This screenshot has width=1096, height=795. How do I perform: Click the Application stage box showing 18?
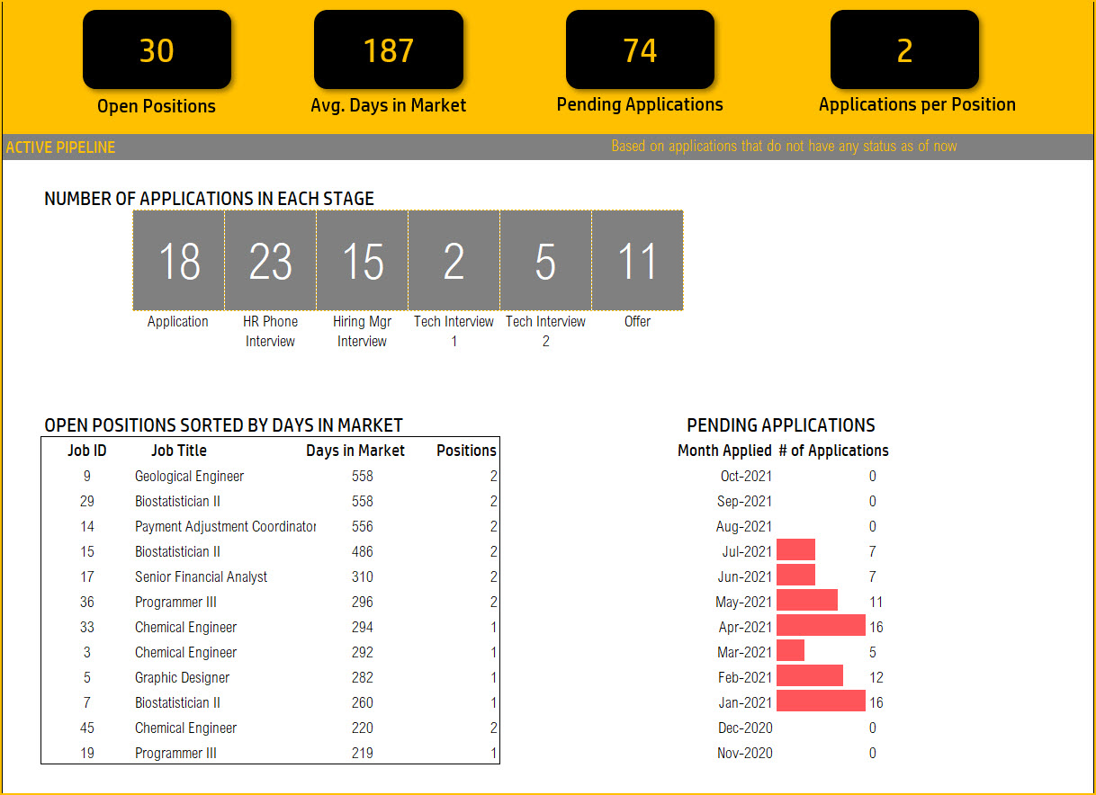pos(178,261)
